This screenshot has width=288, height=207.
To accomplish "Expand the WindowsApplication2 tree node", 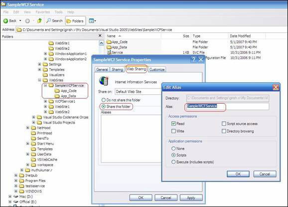I will coord(45,59).
